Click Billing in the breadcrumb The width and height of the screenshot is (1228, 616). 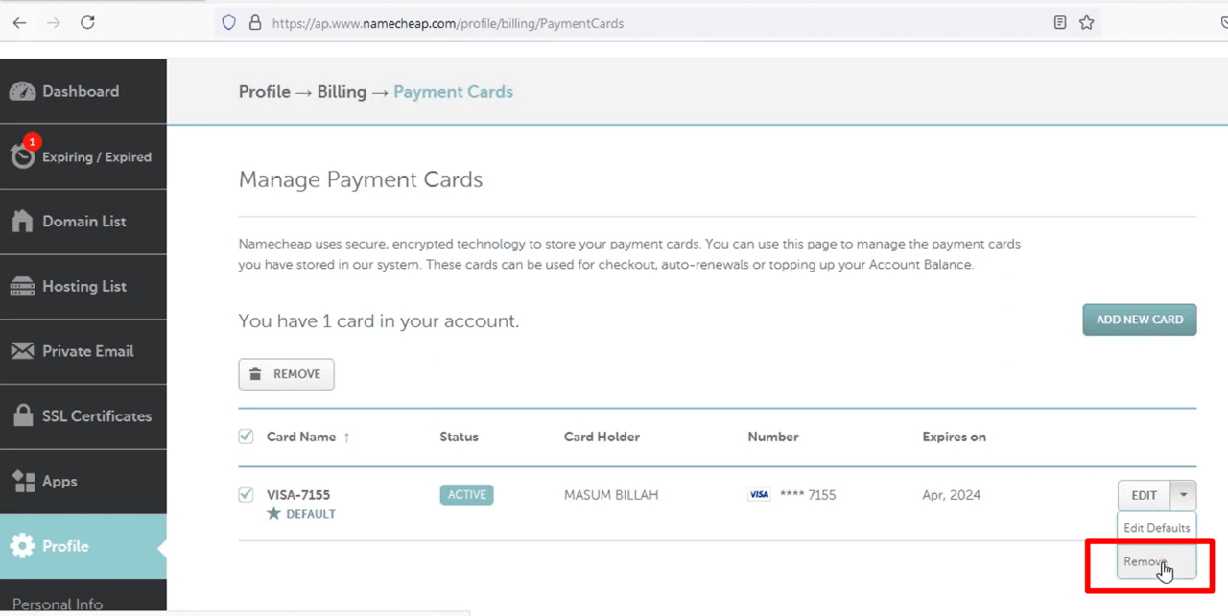point(342,92)
